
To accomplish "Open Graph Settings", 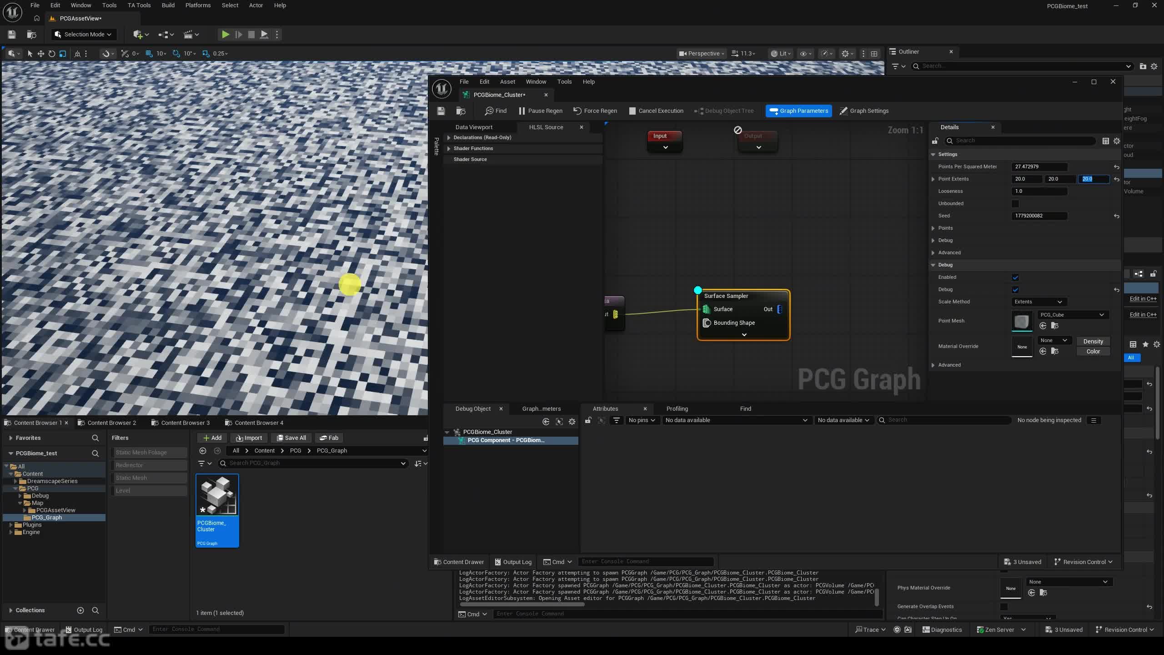I will 864,111.
